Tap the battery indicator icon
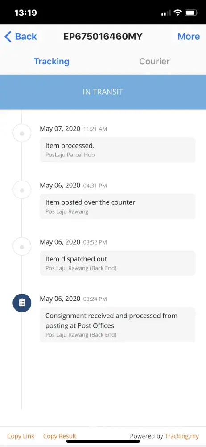This screenshot has height=447, width=206. (191, 13)
